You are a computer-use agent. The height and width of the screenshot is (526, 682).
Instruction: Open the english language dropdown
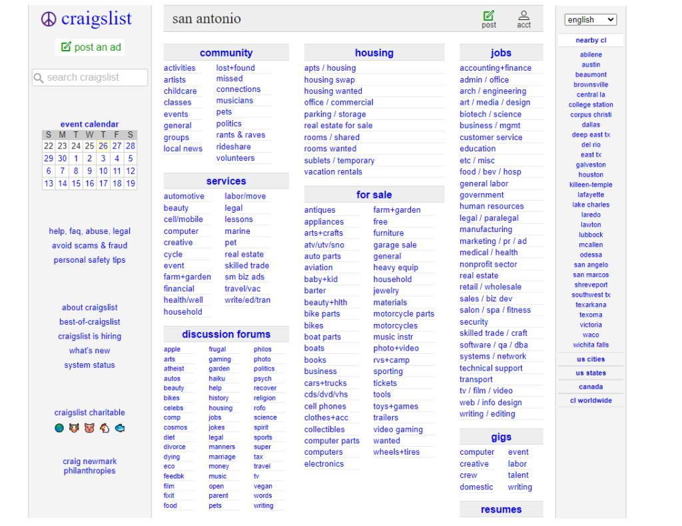[x=590, y=19]
